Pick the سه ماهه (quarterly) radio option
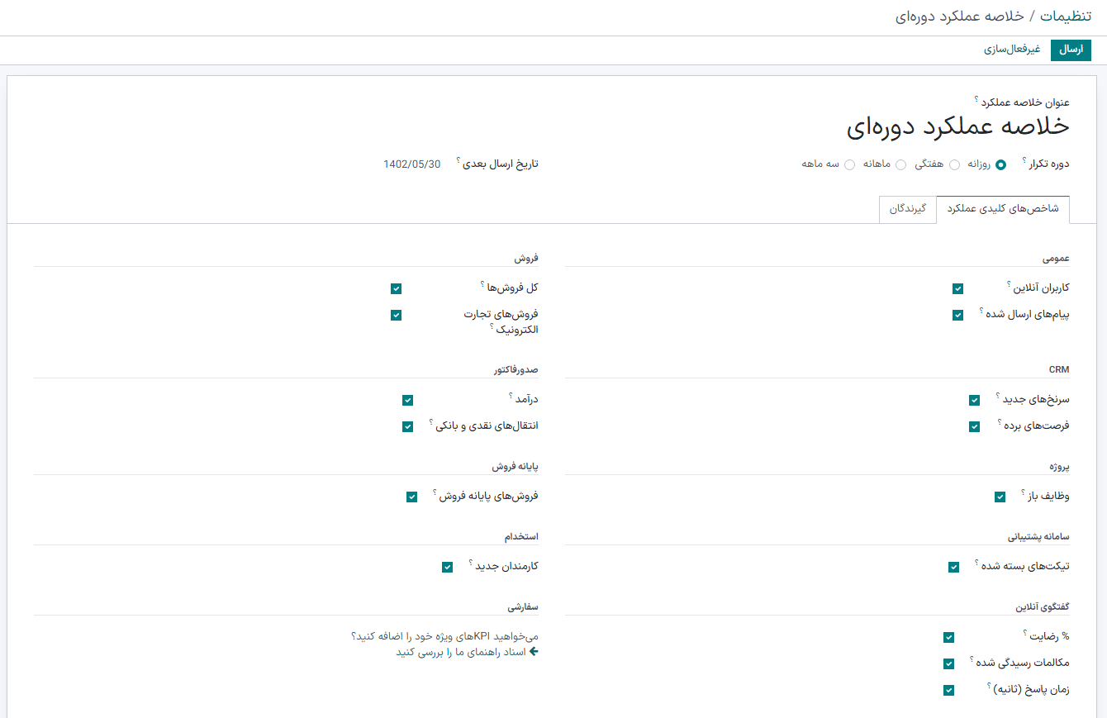This screenshot has width=1107, height=718. (x=849, y=164)
